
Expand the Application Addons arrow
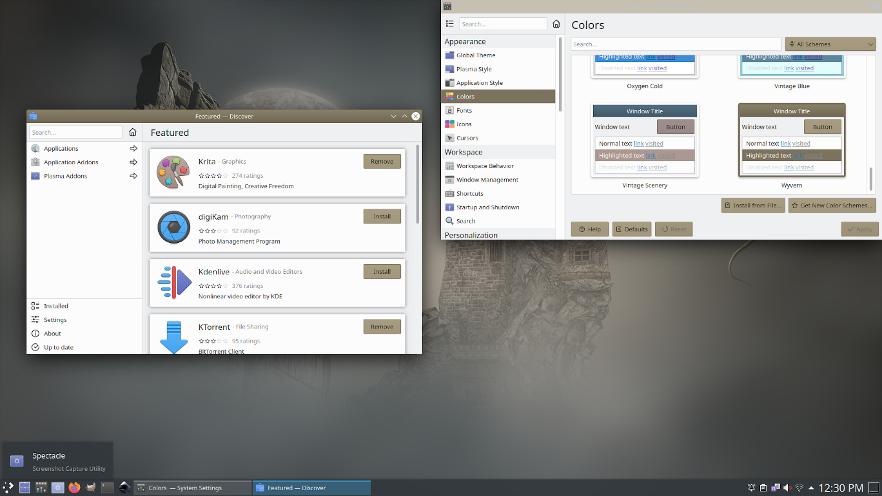tap(133, 162)
